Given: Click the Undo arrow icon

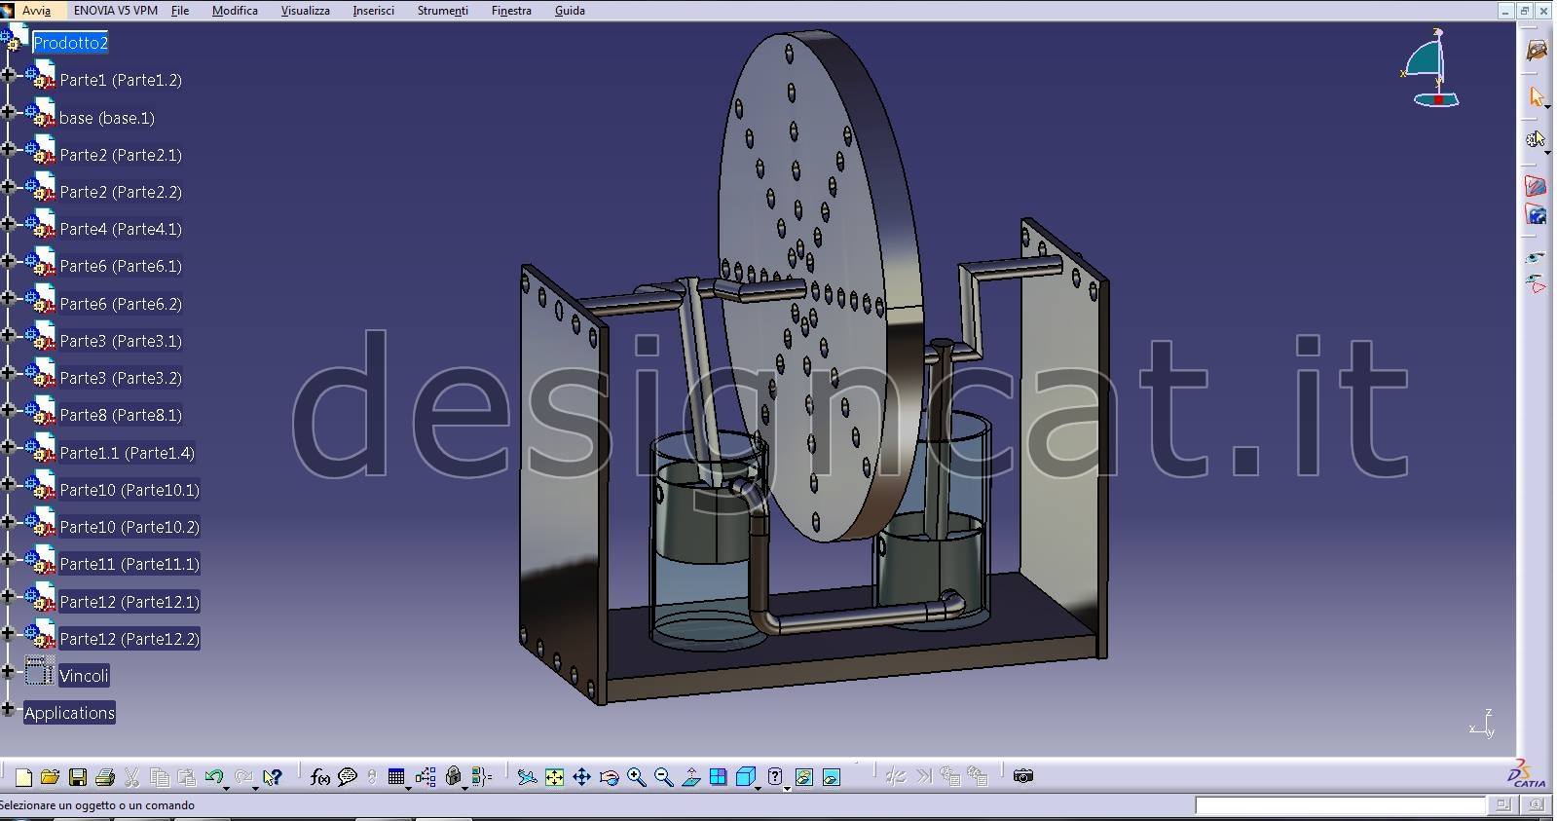Looking at the screenshot, I should click(x=213, y=777).
